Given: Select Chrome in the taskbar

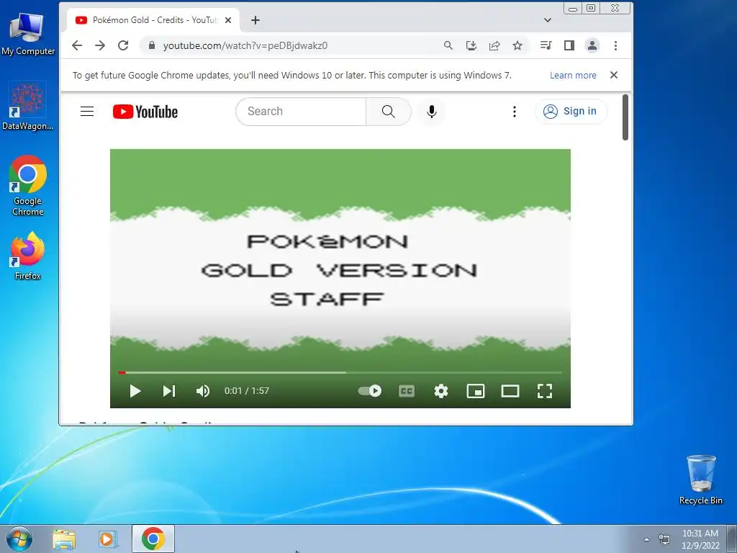Looking at the screenshot, I should coord(153,539).
